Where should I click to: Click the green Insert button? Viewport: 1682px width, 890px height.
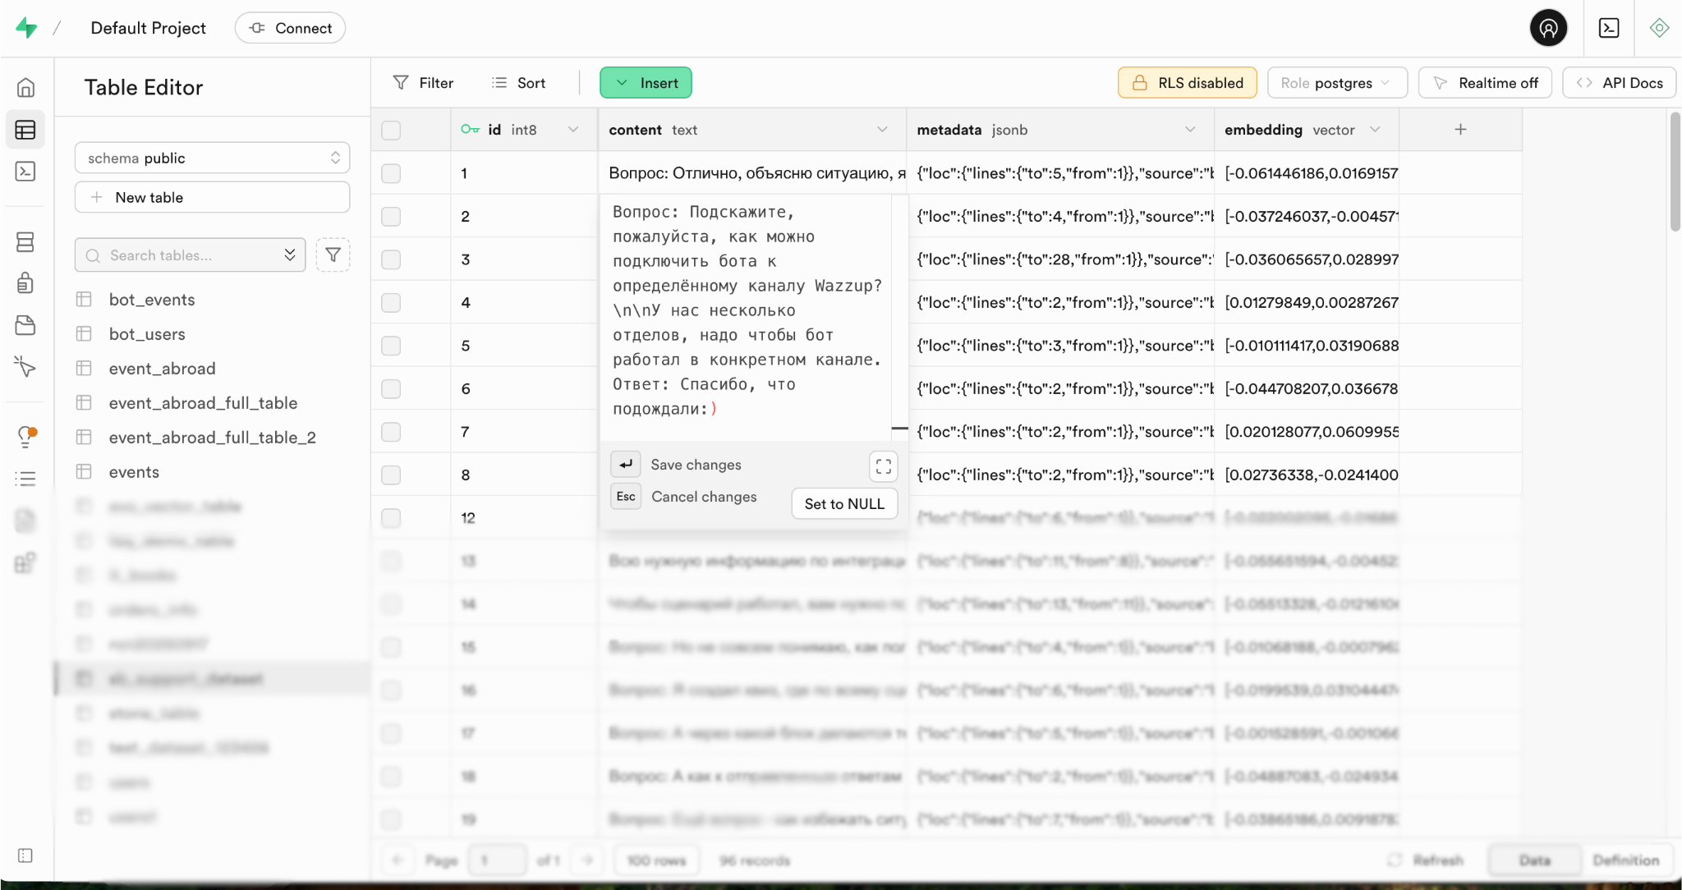(646, 83)
